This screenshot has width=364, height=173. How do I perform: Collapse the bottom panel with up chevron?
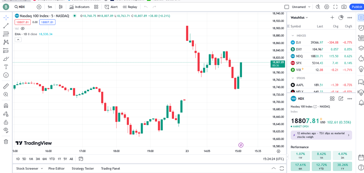274,168
